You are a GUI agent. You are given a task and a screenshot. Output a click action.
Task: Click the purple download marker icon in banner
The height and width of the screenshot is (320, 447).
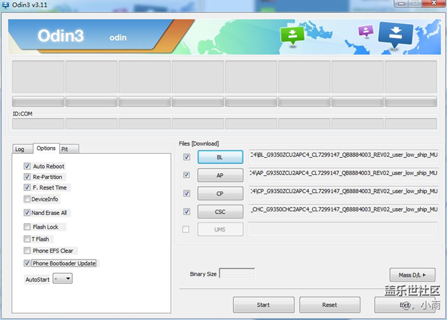click(x=366, y=32)
